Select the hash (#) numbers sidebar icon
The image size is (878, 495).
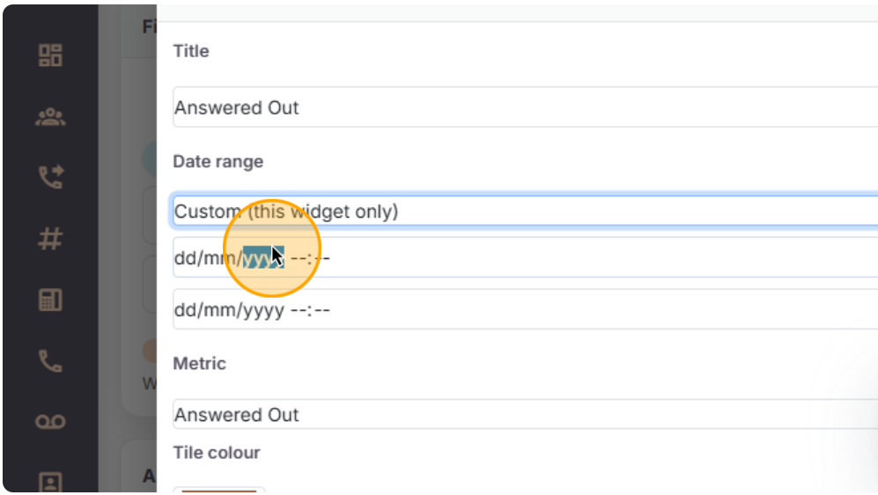(x=50, y=239)
